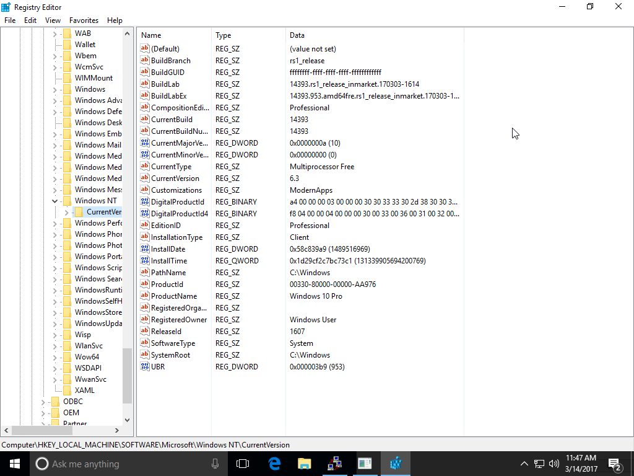Click the Wallet folder icon

pyautogui.click(x=67, y=45)
